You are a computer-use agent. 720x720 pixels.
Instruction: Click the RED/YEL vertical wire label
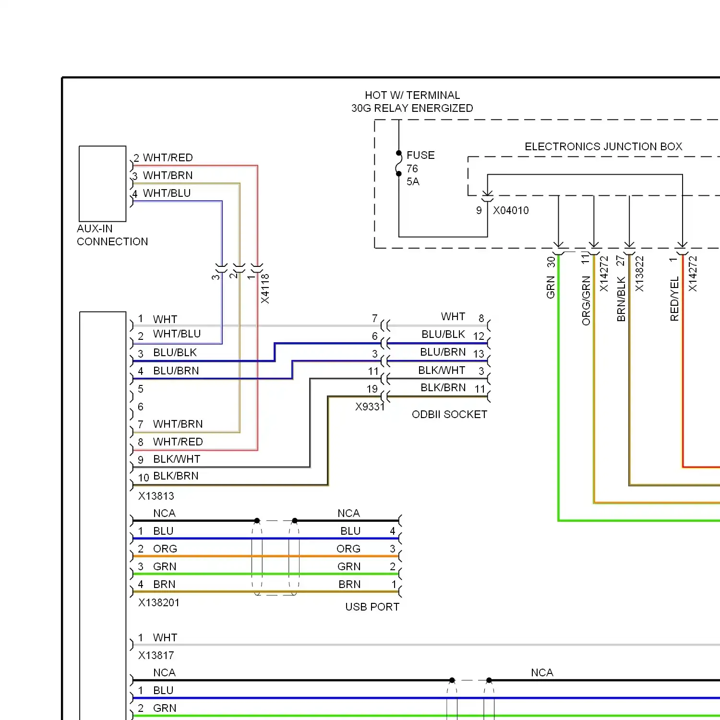tap(674, 299)
